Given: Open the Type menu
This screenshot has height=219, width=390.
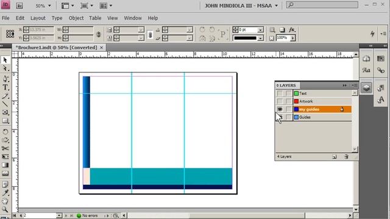Looking at the screenshot, I should 57,18.
